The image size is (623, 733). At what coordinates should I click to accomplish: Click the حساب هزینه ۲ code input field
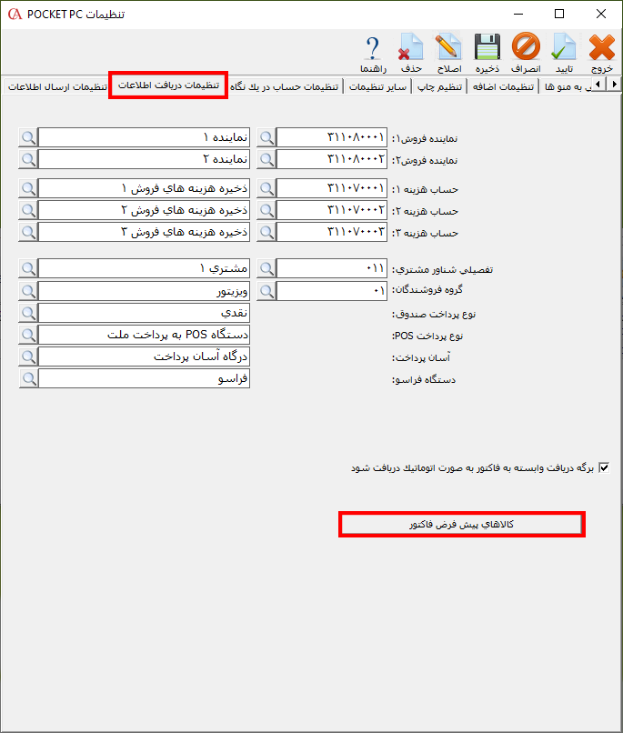coord(332,210)
